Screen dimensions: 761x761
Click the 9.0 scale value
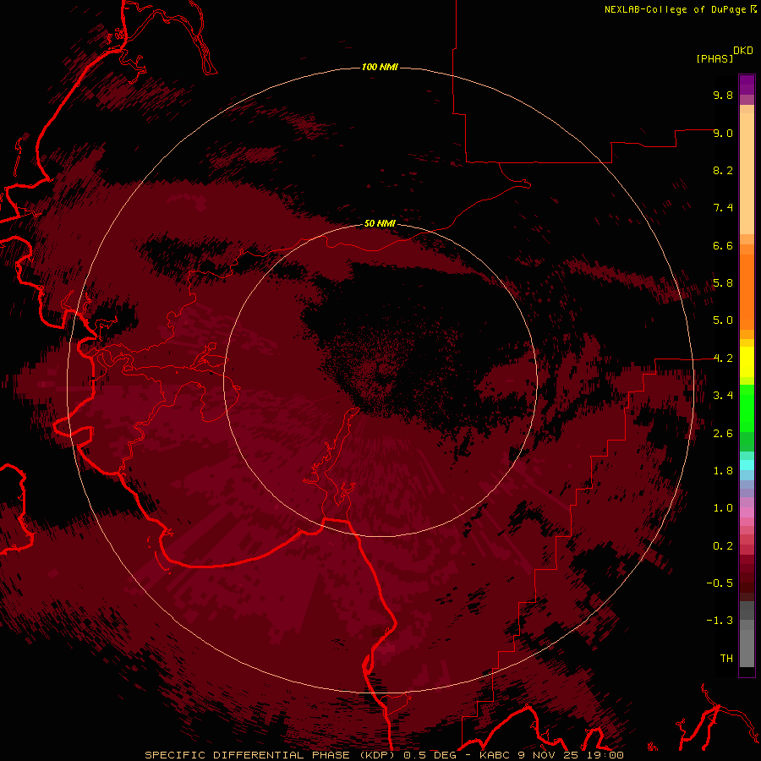(x=723, y=133)
